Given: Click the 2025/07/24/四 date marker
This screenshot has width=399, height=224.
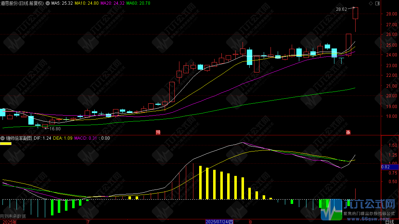Looking at the screenshot, I should tap(219, 222).
